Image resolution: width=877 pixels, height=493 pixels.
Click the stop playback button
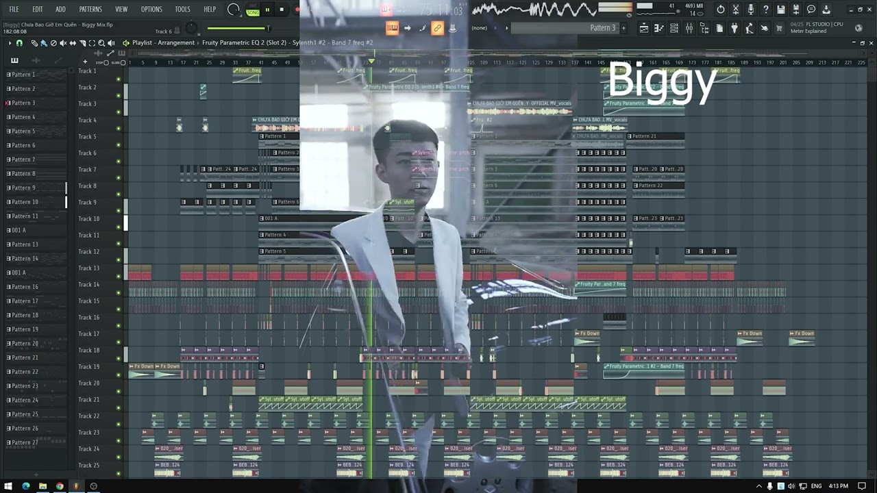(x=282, y=10)
